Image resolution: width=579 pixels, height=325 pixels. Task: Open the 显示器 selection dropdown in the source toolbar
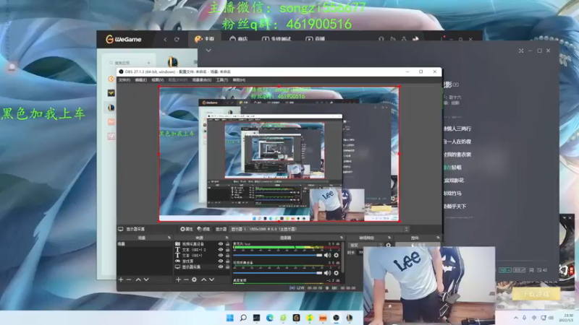319,229
